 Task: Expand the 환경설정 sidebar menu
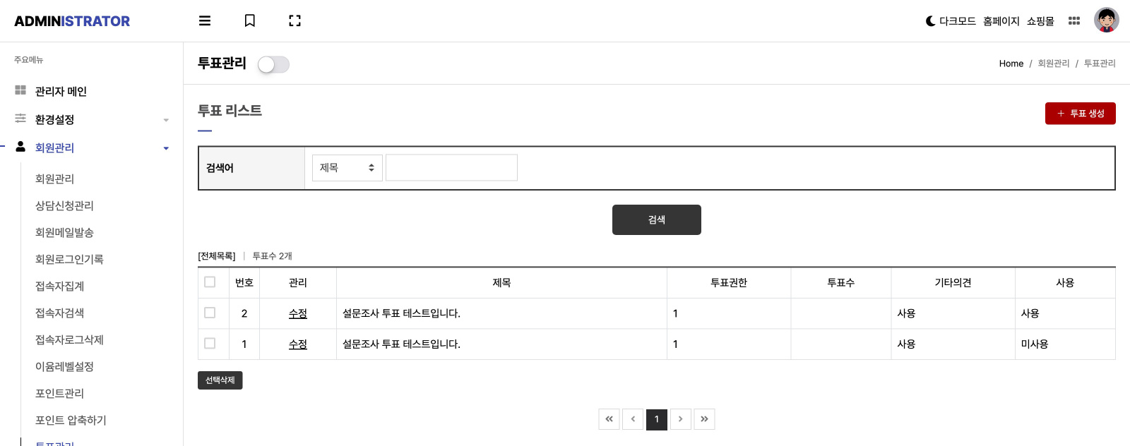(x=92, y=119)
